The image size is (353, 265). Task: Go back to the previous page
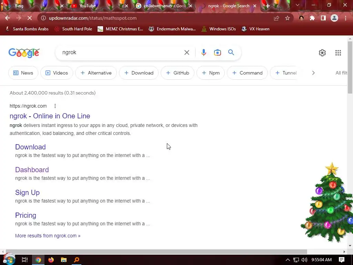pos(8,18)
